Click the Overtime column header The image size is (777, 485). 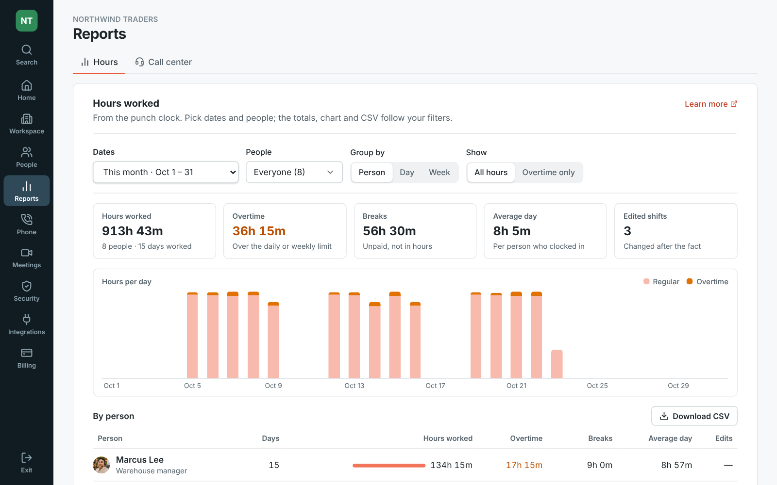[526, 438]
